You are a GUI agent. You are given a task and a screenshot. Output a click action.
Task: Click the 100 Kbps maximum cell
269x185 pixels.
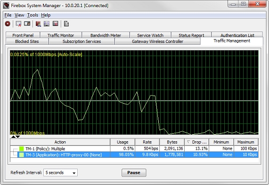click(246, 148)
